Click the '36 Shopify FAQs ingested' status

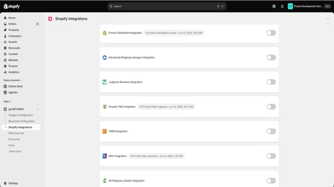point(166,107)
